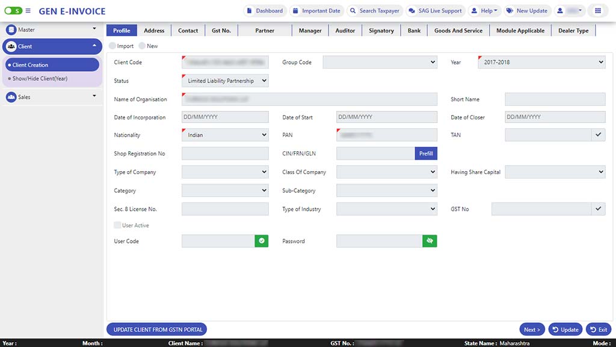Toggle password visibility eye icon

tap(430, 241)
